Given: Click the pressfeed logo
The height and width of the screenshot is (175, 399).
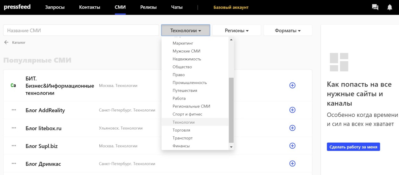Looking at the screenshot, I should coord(17,7).
